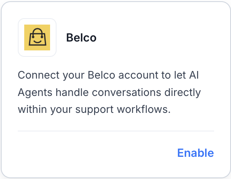The image size is (231, 179).
Task: Click the horizontal divider above Enable
Action: click(x=116, y=131)
